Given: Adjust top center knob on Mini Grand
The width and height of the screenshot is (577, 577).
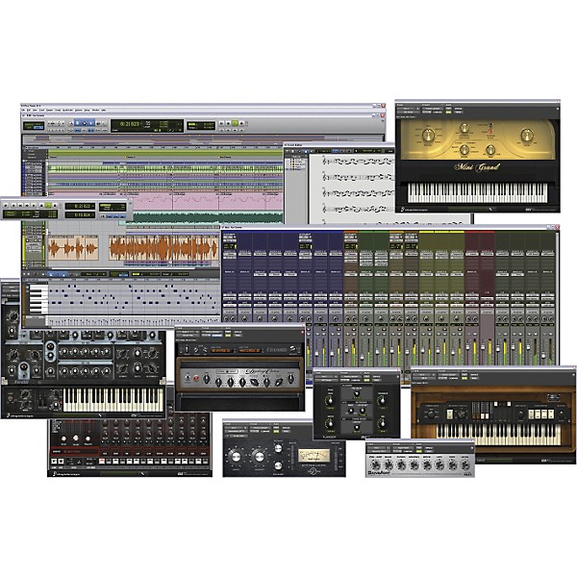Looking at the screenshot, I should pos(464,128).
